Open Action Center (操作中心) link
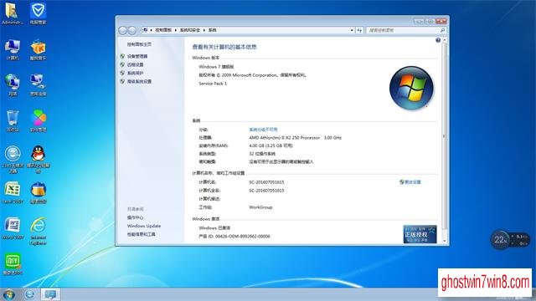The image size is (536, 301). tap(136, 217)
